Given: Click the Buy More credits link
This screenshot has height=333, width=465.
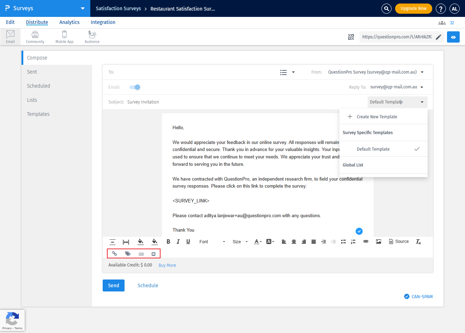Looking at the screenshot, I should click(x=167, y=265).
